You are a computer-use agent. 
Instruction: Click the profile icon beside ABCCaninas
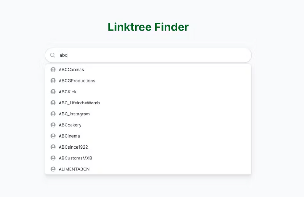[x=53, y=69]
